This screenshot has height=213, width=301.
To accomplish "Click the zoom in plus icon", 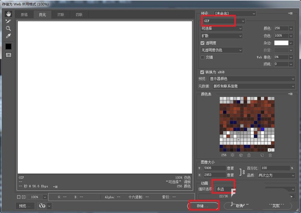I will point(23,197).
